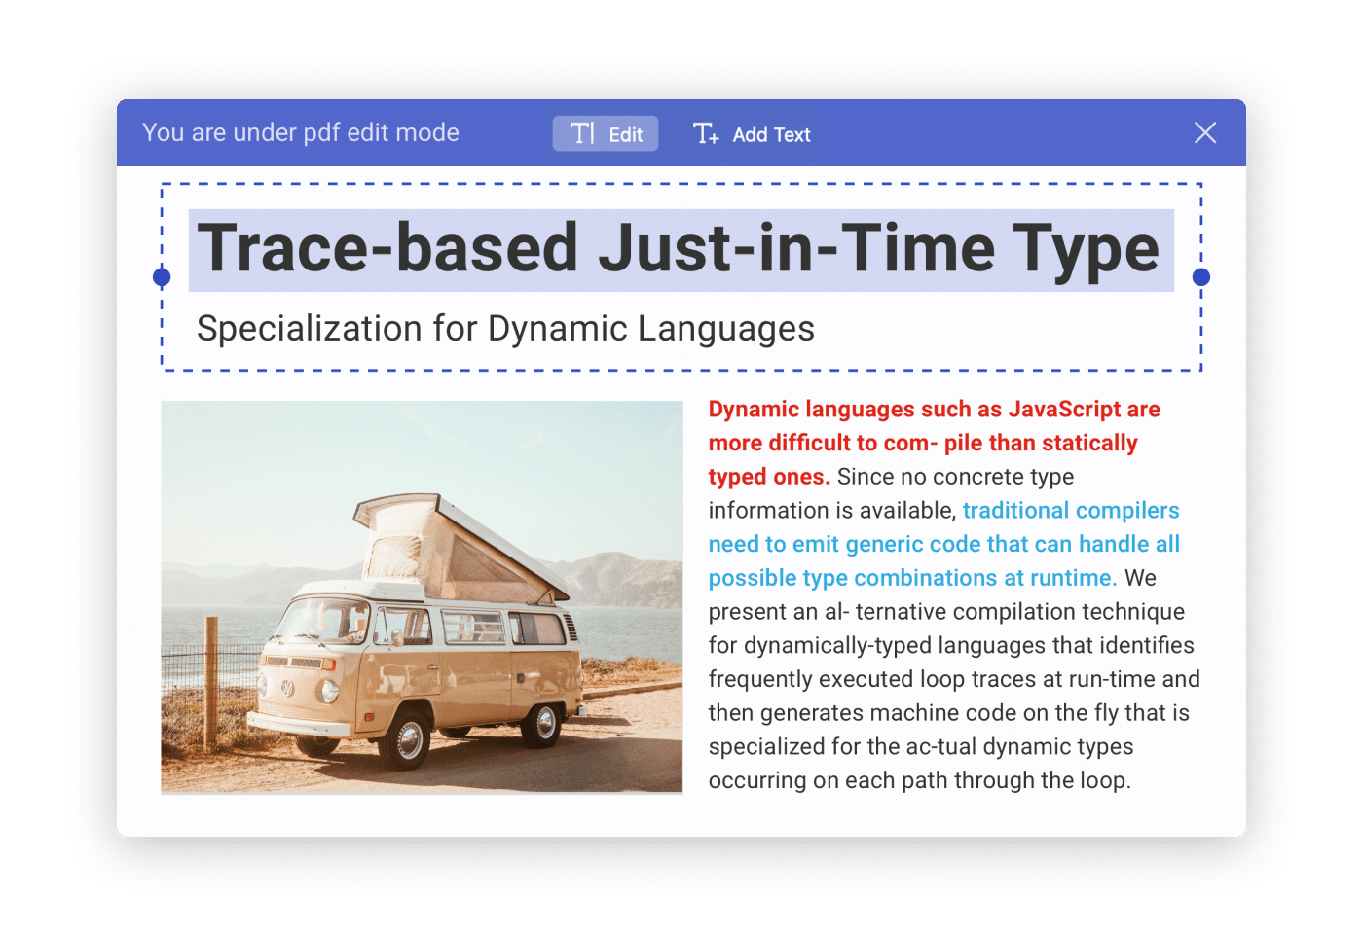
Task: Click the line "present an al- ternative compilation technique"
Action: tap(946, 612)
